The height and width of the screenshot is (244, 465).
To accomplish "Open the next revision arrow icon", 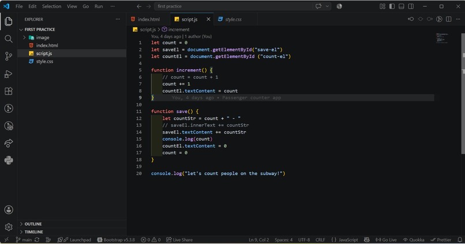I will pyautogui.click(x=430, y=19).
